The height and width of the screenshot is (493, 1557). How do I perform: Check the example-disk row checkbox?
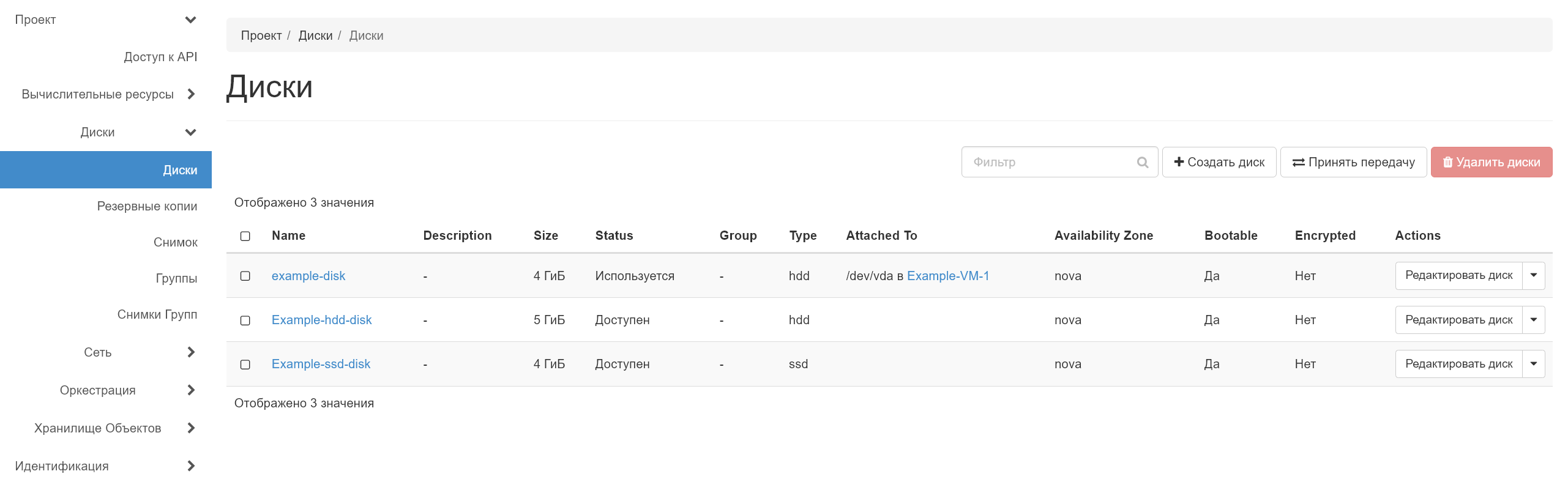point(245,276)
